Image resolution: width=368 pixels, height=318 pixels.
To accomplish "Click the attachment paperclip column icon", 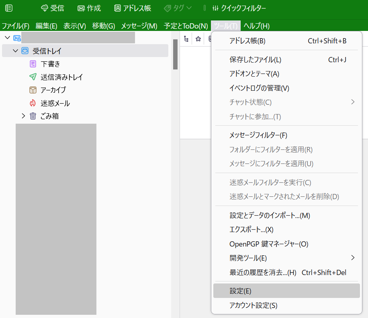I will pos(211,39).
